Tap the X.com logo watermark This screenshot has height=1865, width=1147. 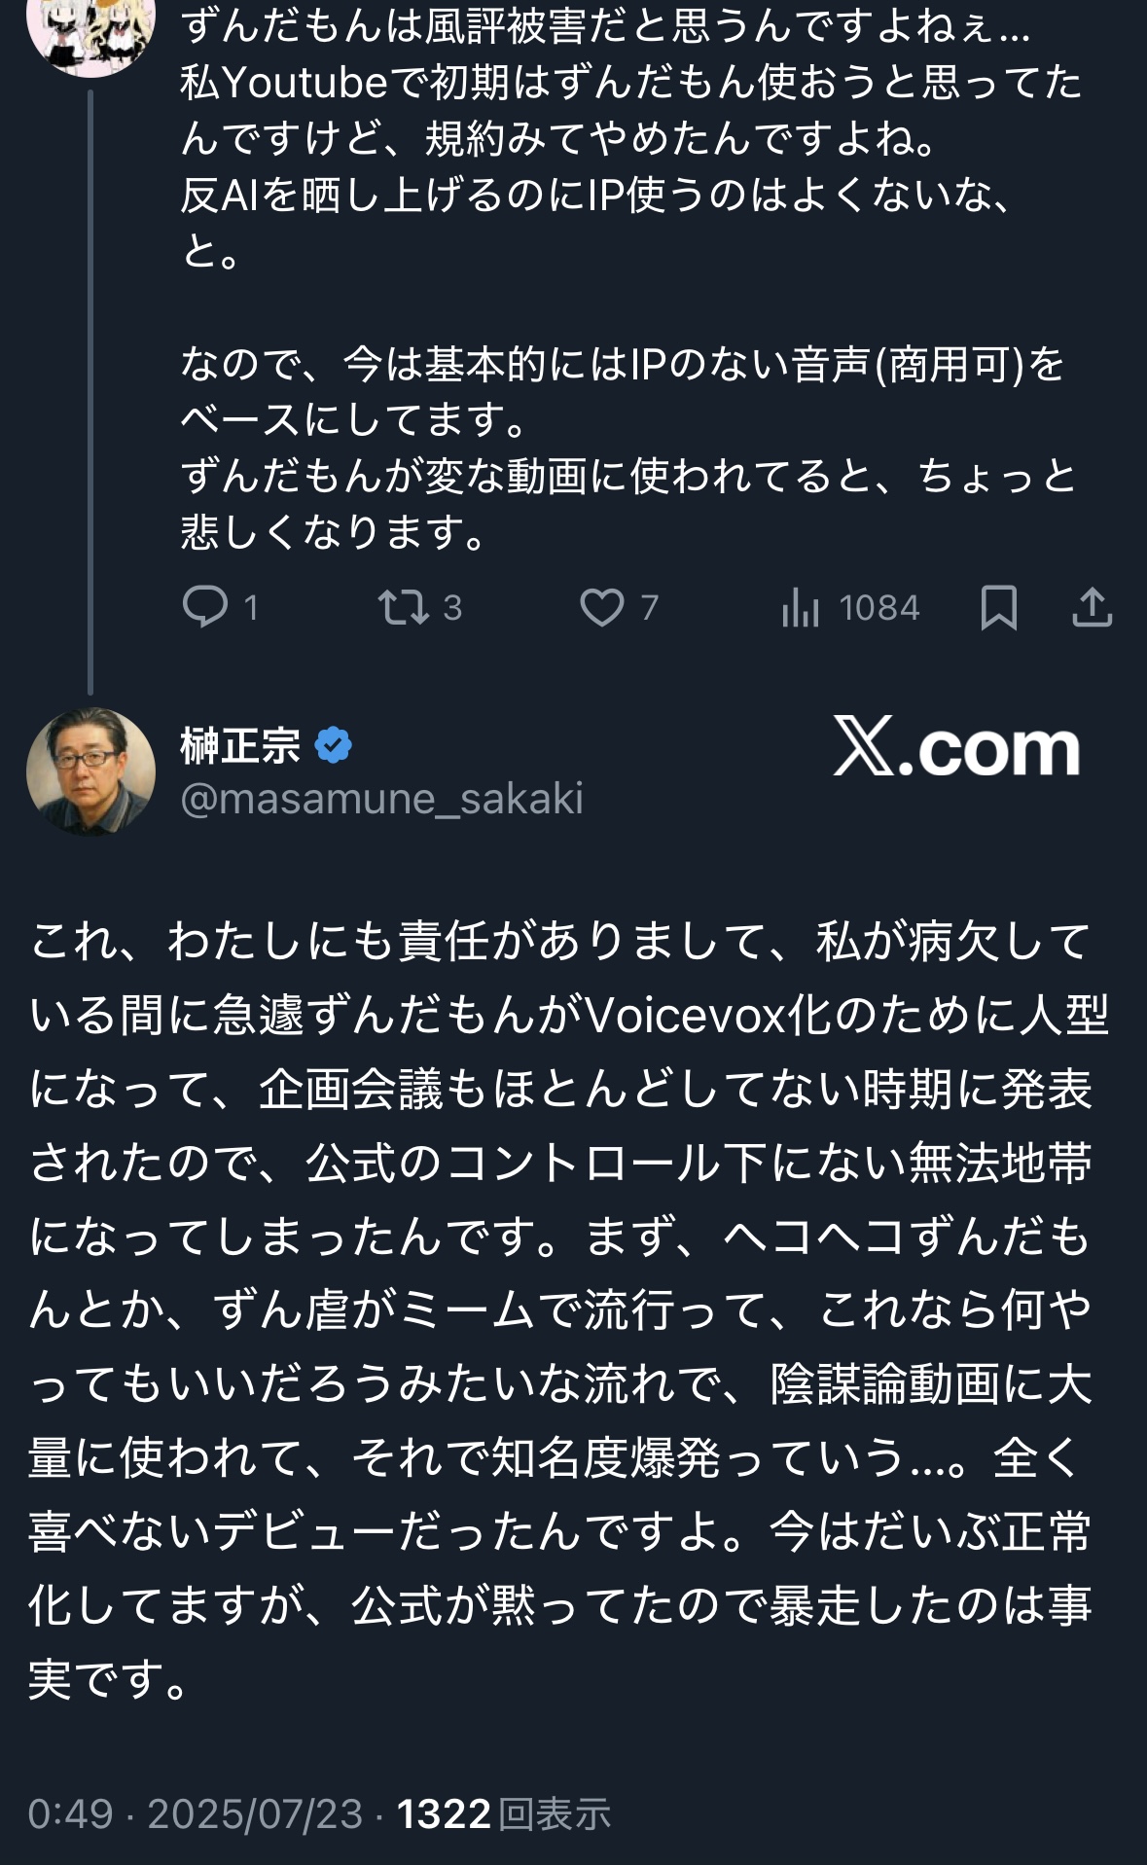[x=956, y=748]
